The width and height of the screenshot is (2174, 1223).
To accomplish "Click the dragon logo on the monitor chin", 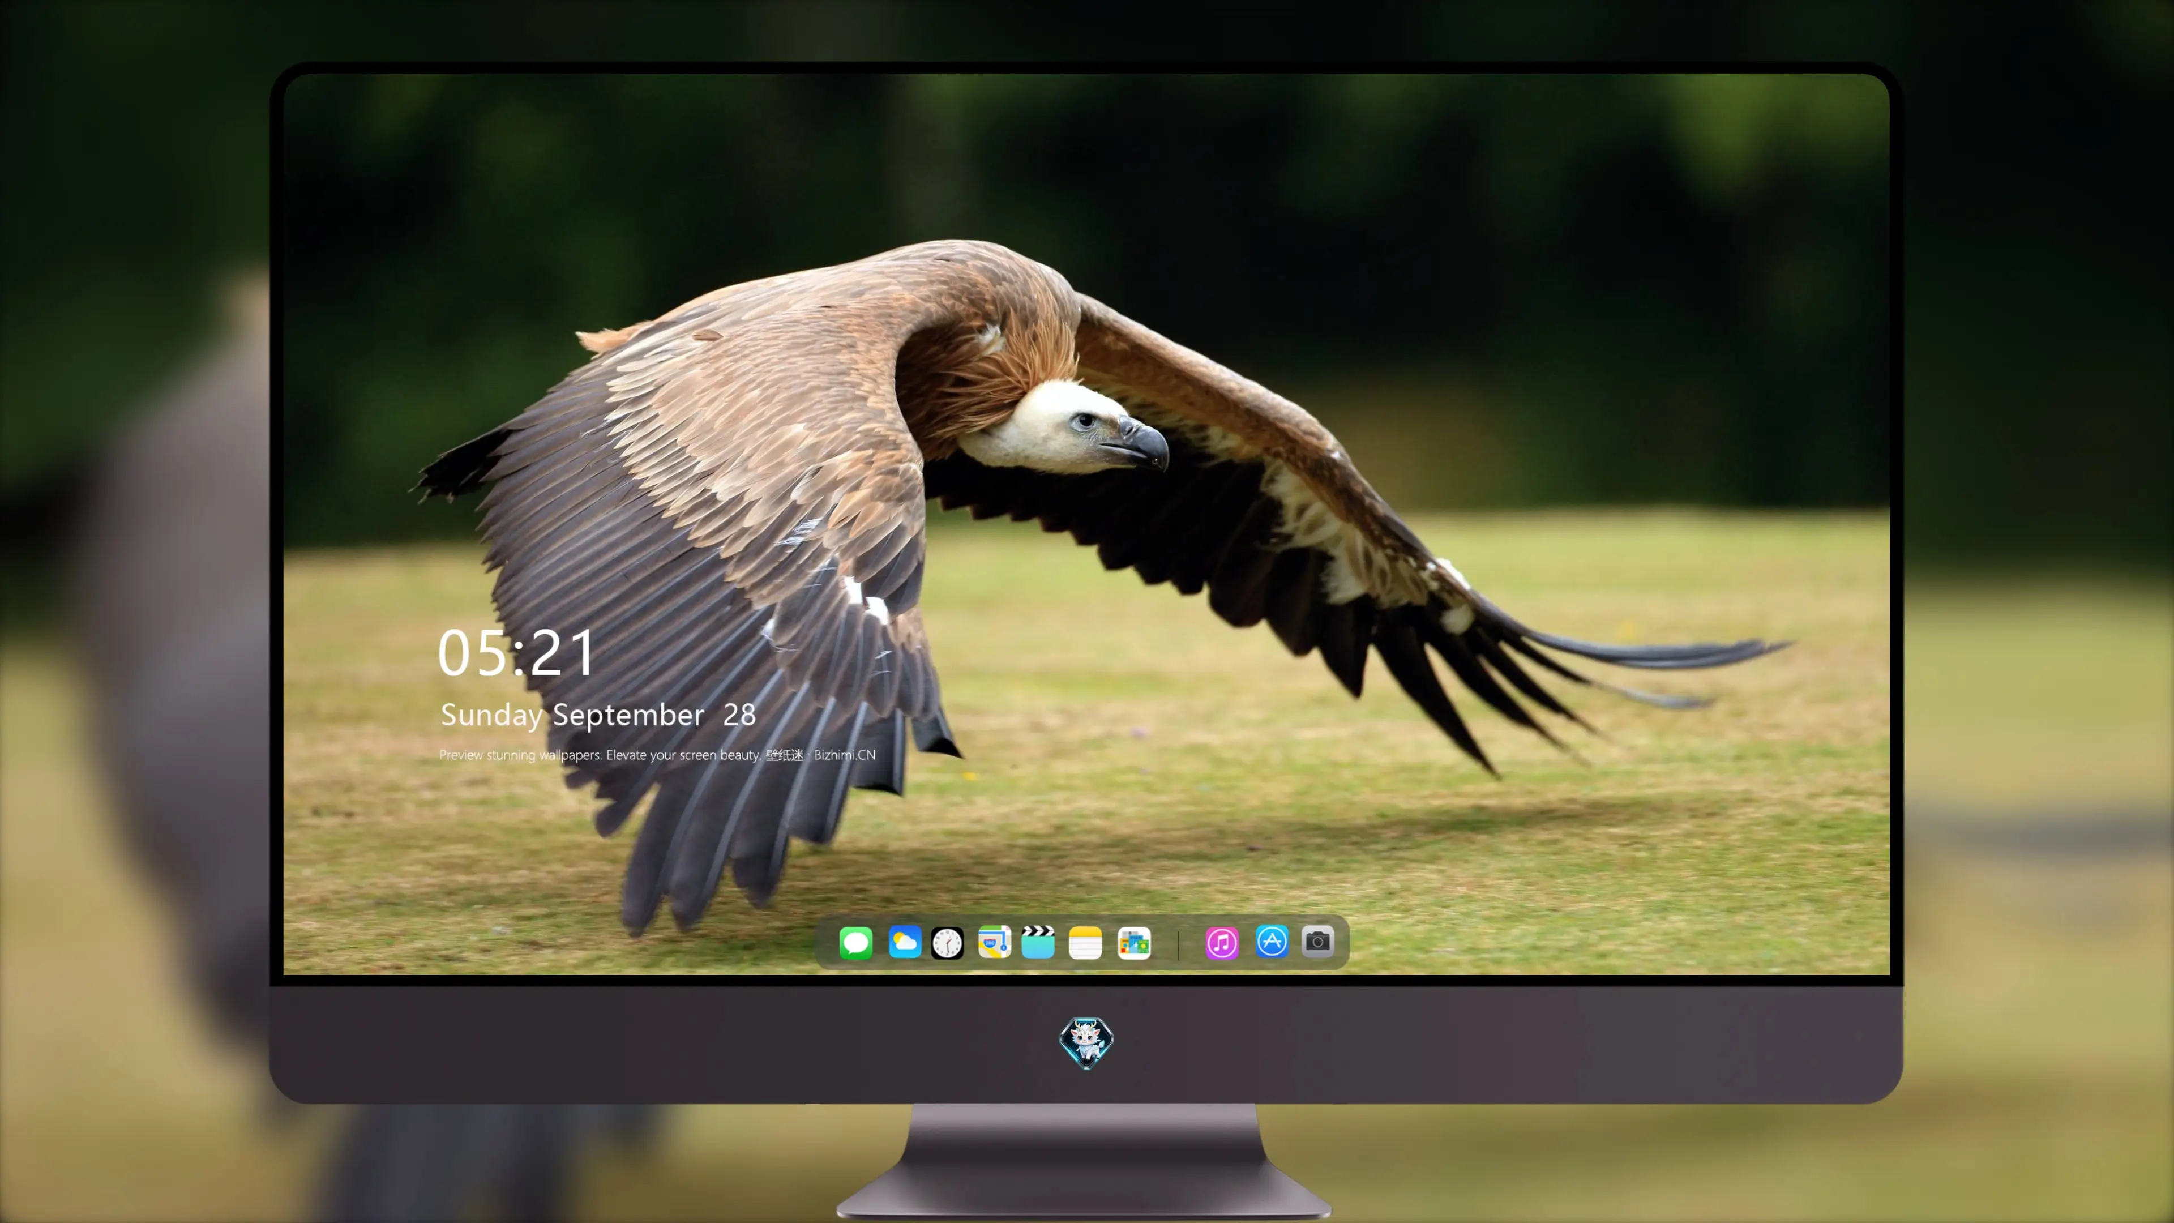I will [x=1086, y=1043].
